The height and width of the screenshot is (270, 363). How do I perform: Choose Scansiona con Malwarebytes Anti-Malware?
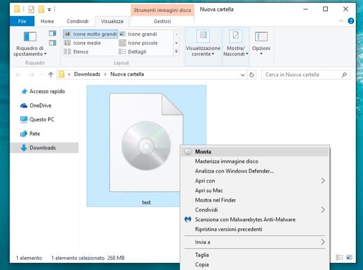tap(255, 219)
